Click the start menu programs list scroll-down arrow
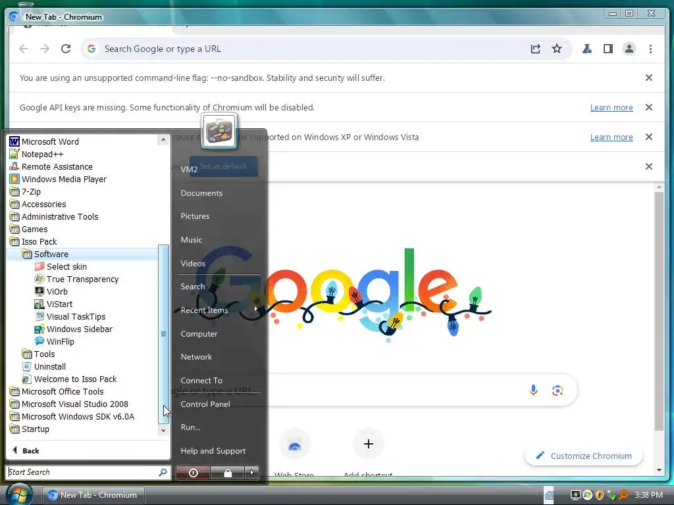The height and width of the screenshot is (505, 674). [x=163, y=430]
